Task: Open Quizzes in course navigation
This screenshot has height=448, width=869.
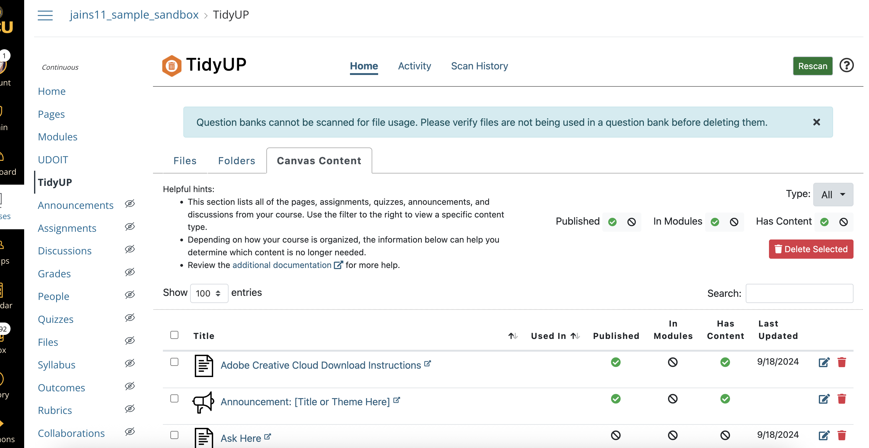Action: [56, 319]
